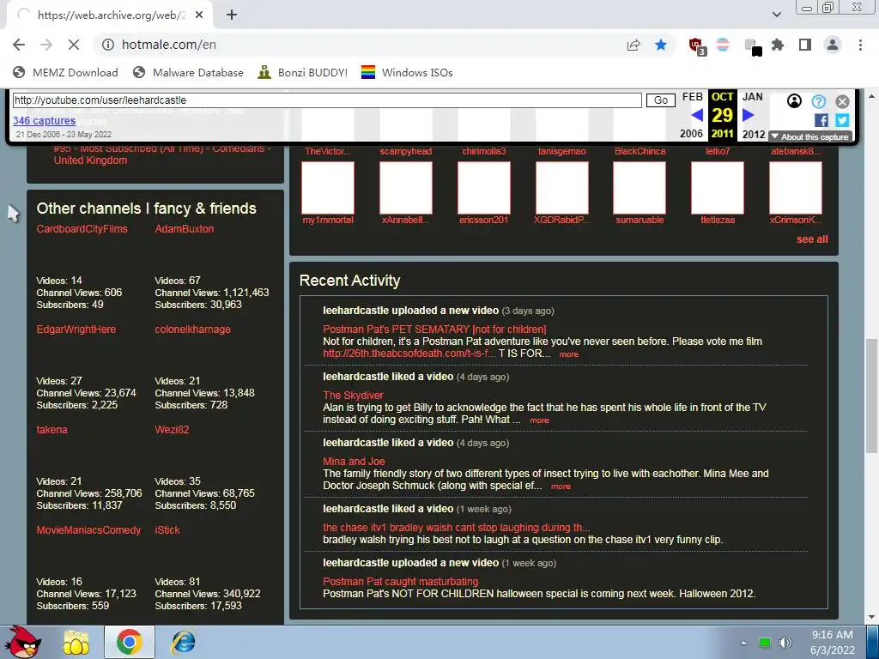Open the scampyhead user link

(406, 151)
